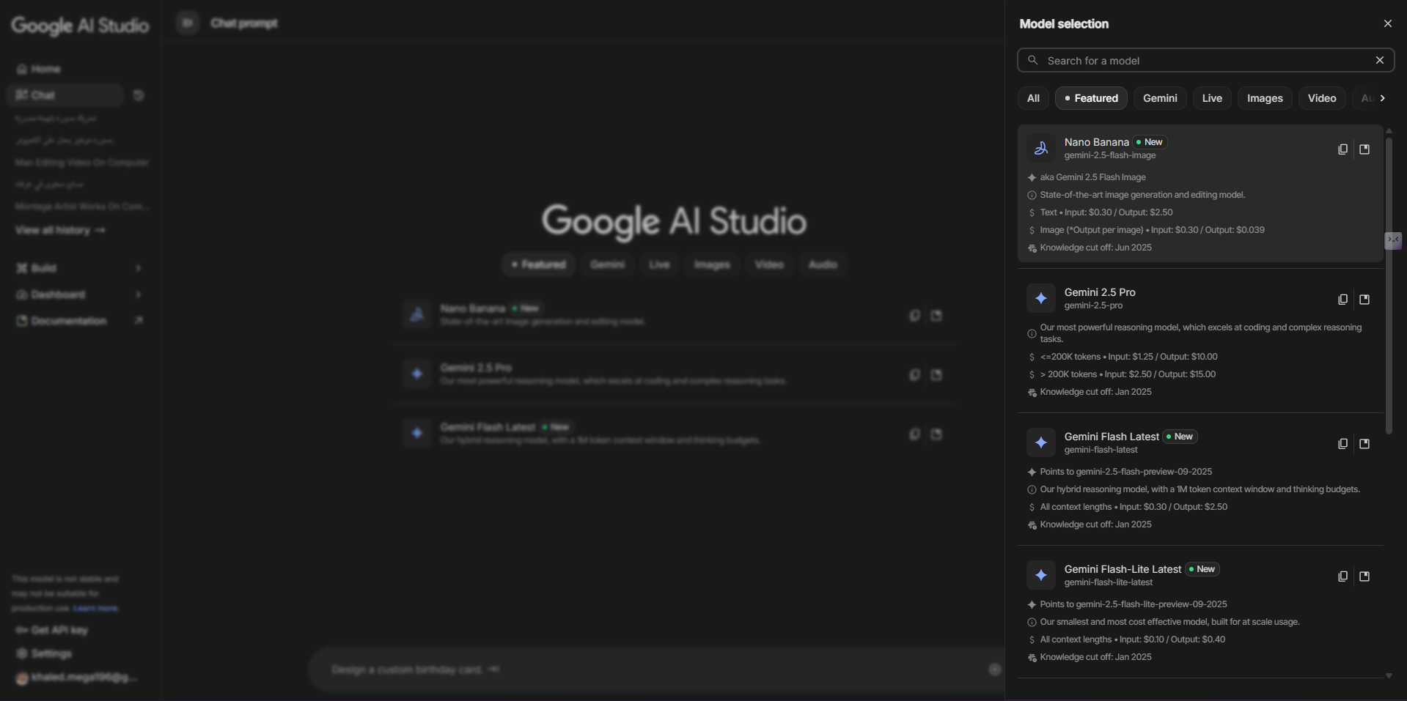Copy the gemini-flash-lite-latest model ID

1342,576
